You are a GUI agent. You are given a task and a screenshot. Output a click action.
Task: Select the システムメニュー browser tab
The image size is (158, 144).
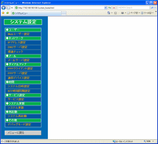click(x=36, y=13)
